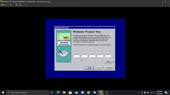This screenshot has height=95, width=170.
Task: Click the pen and document illustration
Action: point(64,54)
